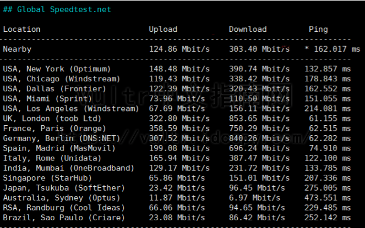
Task: Select the 'Nearby' row label
Action: 17,49
